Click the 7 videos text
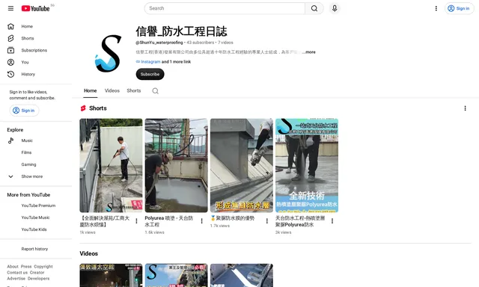Viewport: 479px width, 287px height. (x=225, y=43)
